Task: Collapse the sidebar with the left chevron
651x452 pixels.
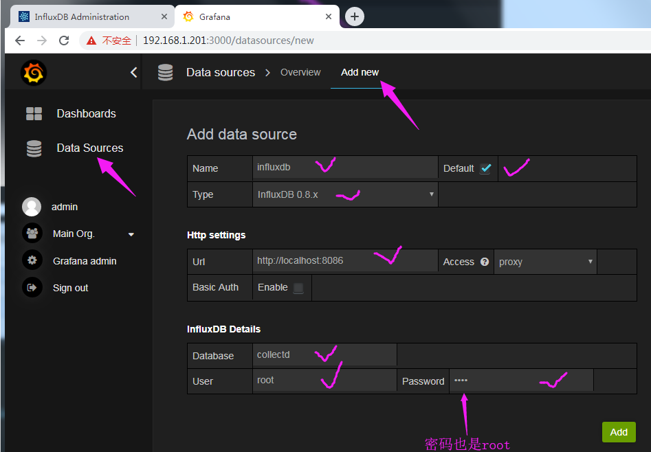Action: click(133, 72)
